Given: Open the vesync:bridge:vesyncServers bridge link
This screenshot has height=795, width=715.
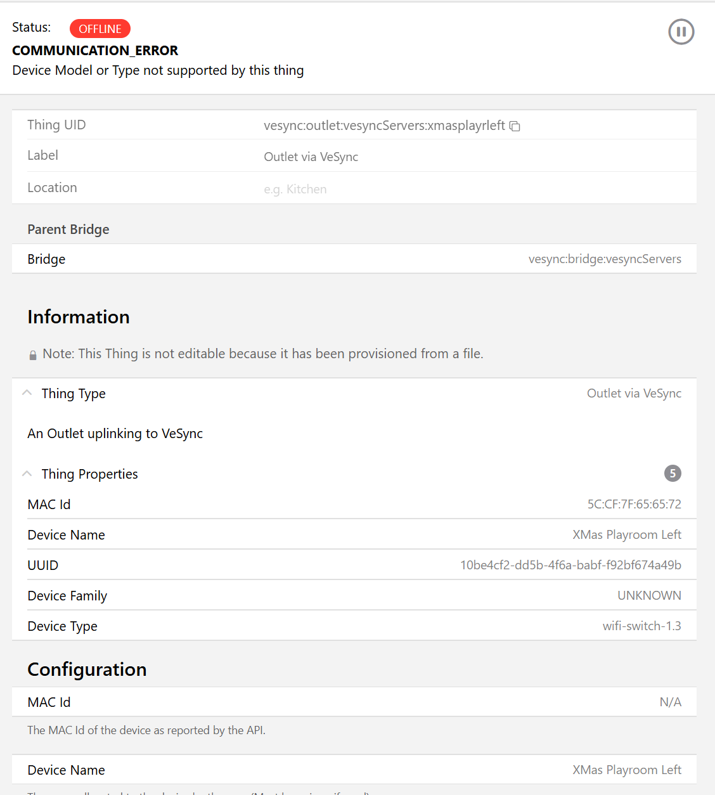Looking at the screenshot, I should [605, 259].
